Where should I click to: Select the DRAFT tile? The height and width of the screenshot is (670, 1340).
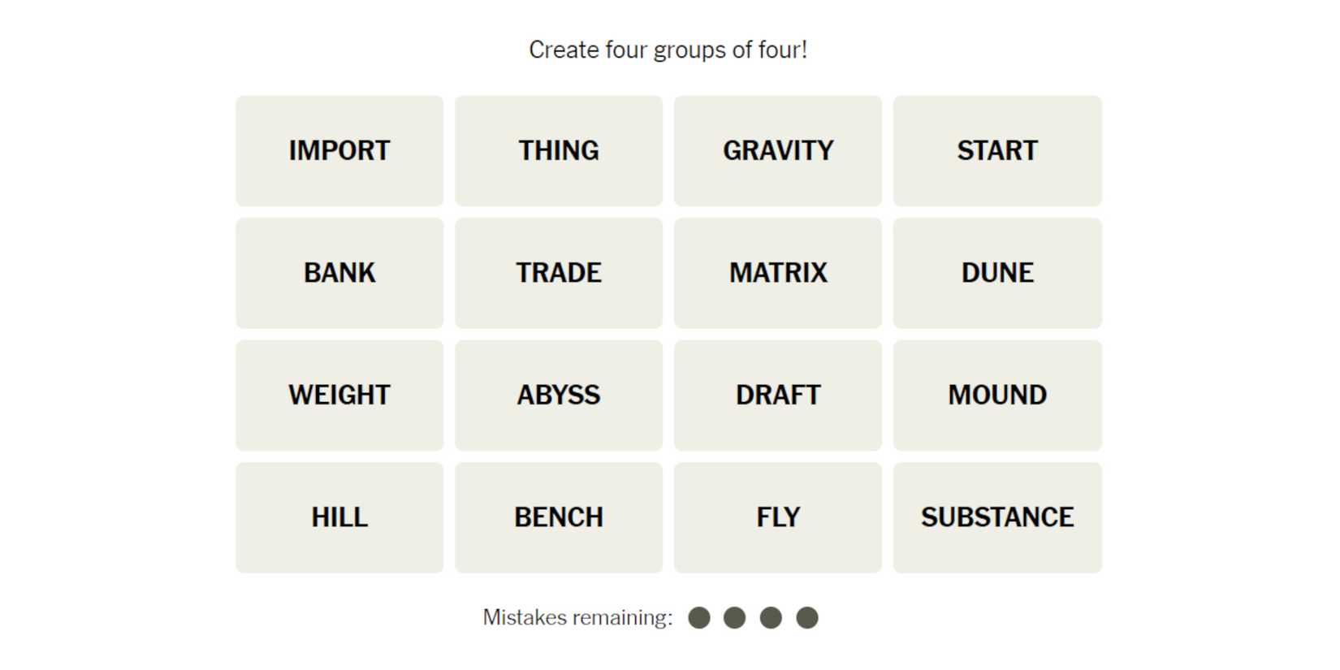[778, 396]
